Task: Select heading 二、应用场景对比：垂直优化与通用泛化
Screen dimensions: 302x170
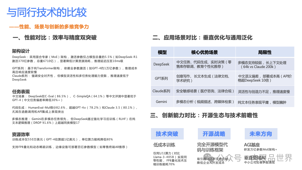Action: click(x=202, y=37)
